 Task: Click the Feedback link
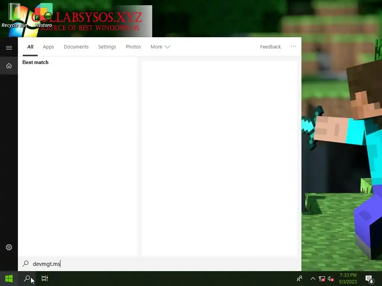[270, 47]
